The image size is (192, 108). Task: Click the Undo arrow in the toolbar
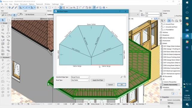pyautogui.click(x=2, y=7)
